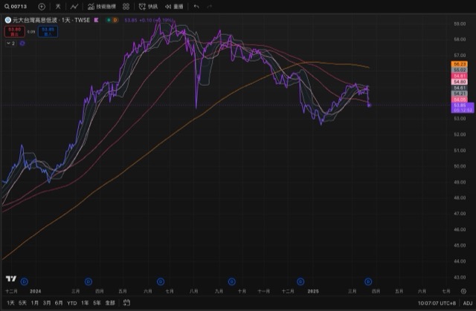Select the 1月 time range
The image size is (476, 311).
coord(35,303)
